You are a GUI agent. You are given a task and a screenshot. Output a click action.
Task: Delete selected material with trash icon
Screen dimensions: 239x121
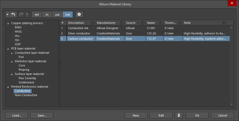(179, 115)
